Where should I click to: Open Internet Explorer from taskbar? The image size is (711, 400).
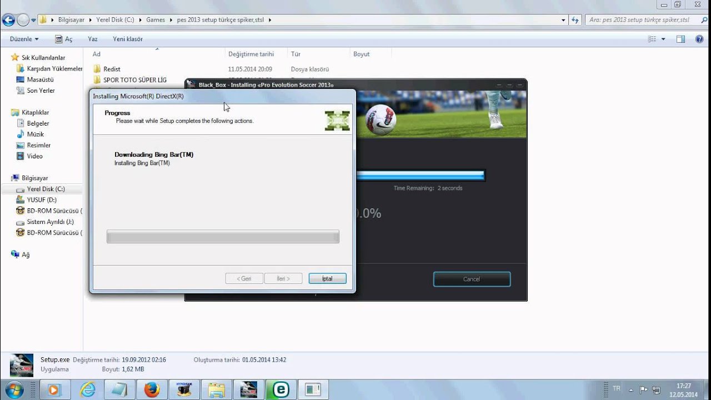[x=87, y=390]
